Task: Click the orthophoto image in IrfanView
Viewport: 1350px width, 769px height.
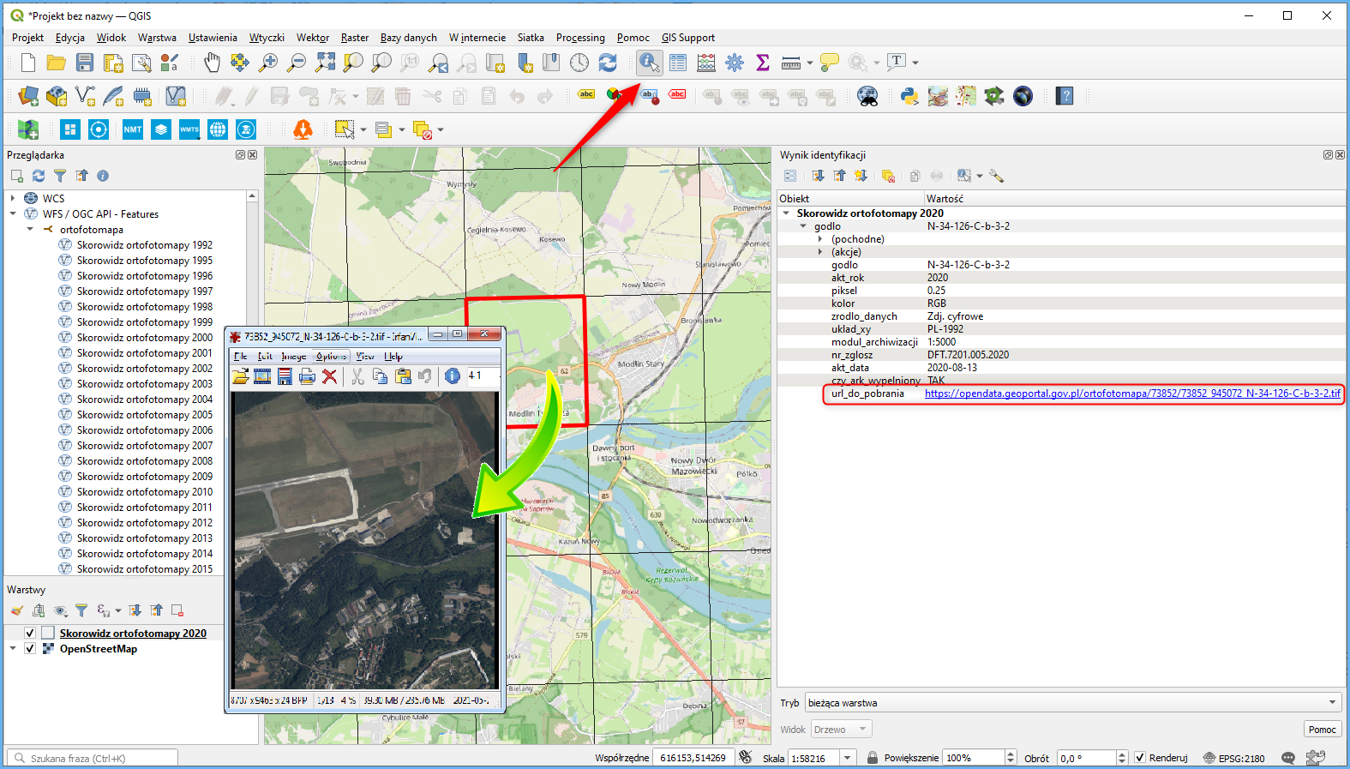Action: (x=364, y=540)
